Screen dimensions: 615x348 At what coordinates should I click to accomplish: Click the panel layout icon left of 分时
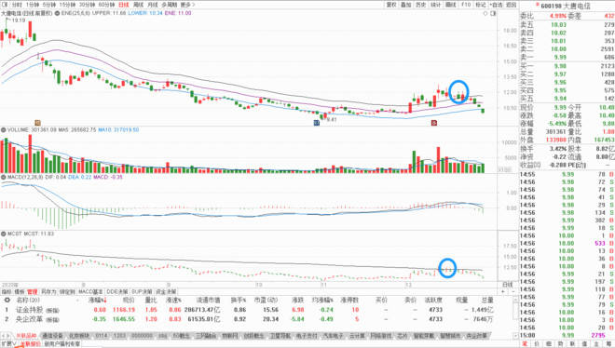tap(5, 5)
